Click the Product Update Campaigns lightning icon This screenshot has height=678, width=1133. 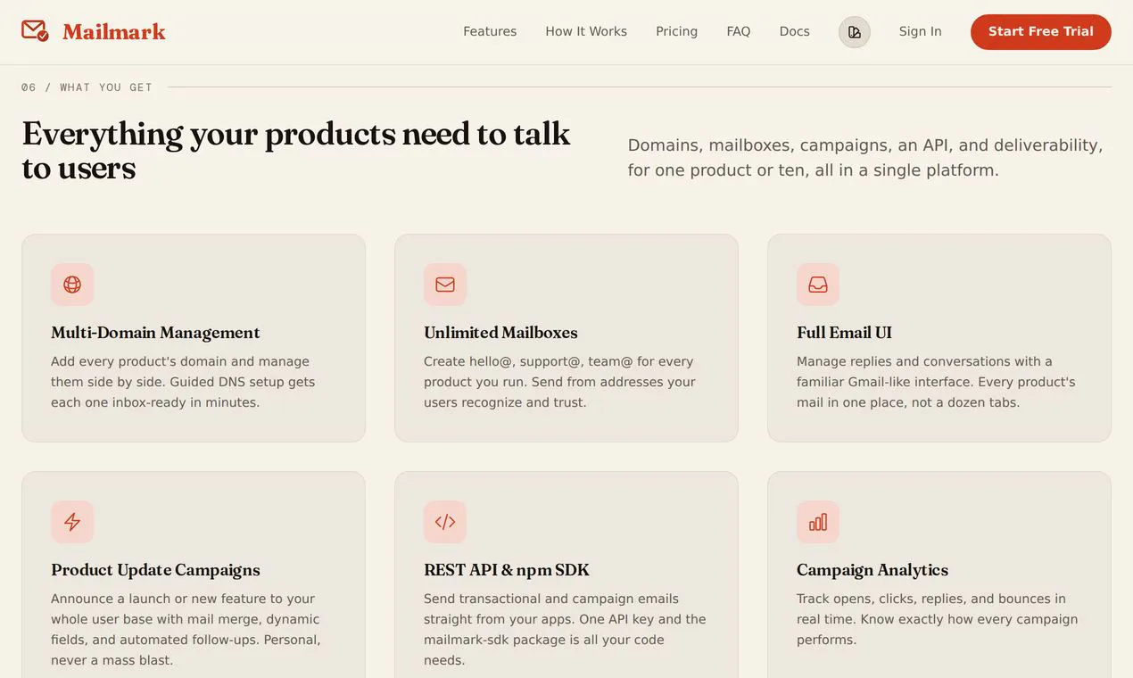[72, 522]
